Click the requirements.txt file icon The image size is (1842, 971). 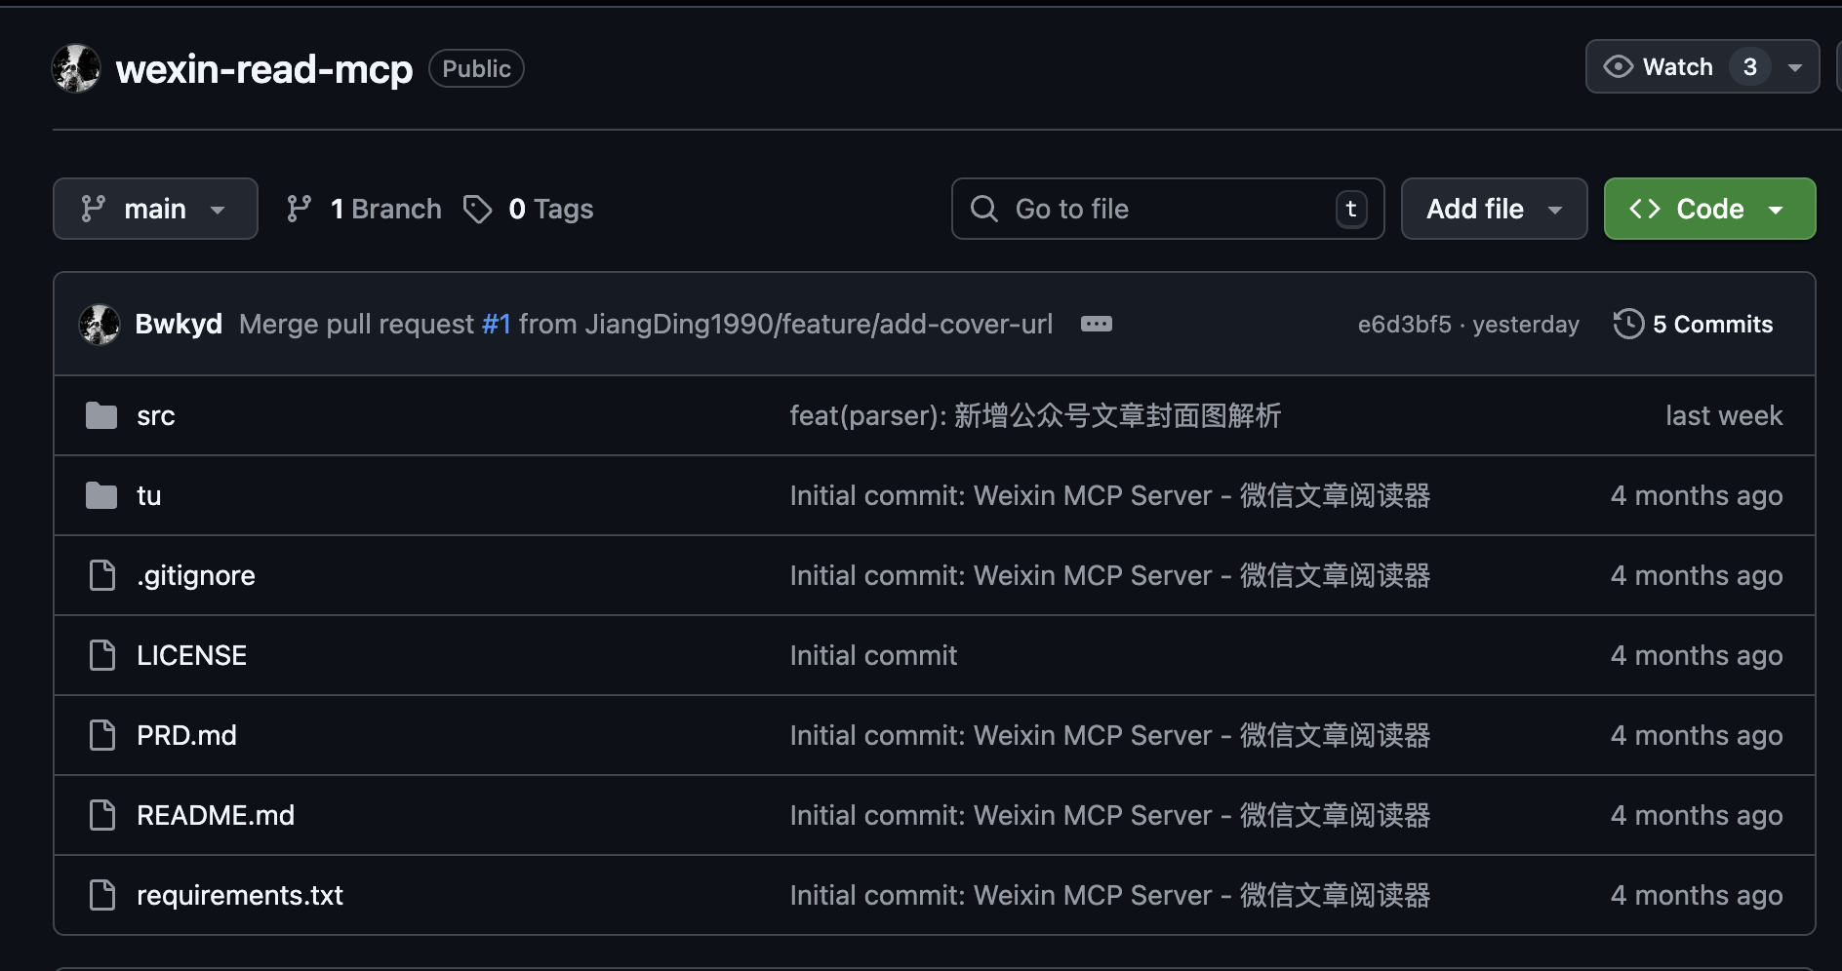(x=102, y=896)
